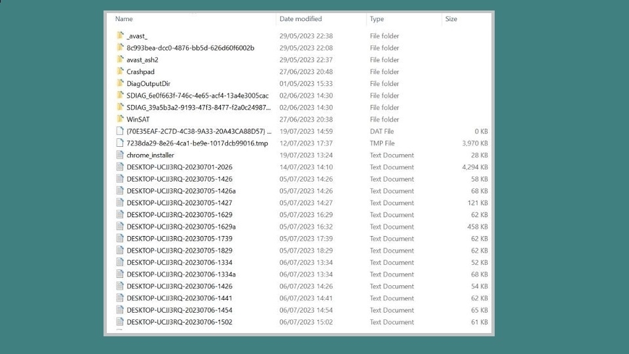Click the date 01/05/2023 15:33

click(306, 83)
